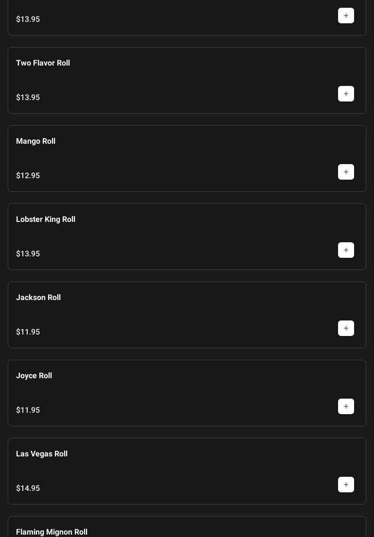
Task: Open Las Vegas Roll title
Action: click(x=42, y=454)
